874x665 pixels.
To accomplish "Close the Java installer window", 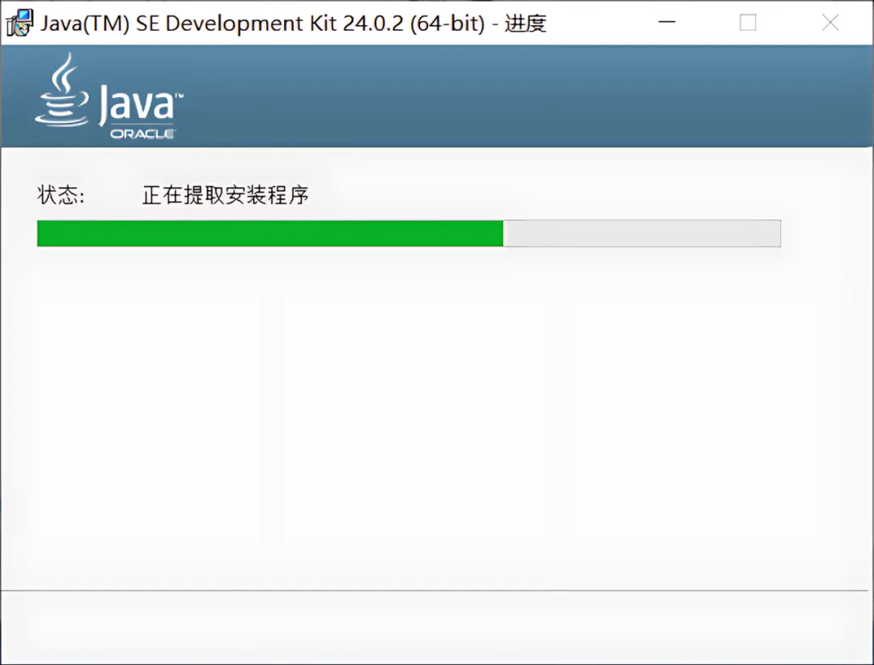I will [x=830, y=23].
